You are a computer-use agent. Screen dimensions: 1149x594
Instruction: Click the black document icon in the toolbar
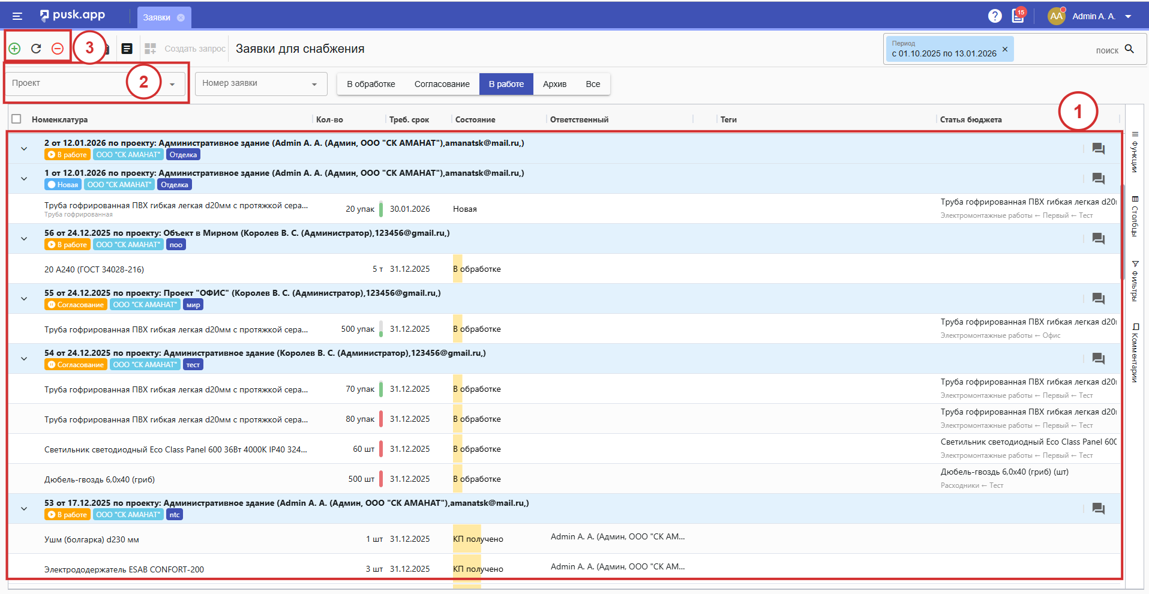click(x=127, y=49)
